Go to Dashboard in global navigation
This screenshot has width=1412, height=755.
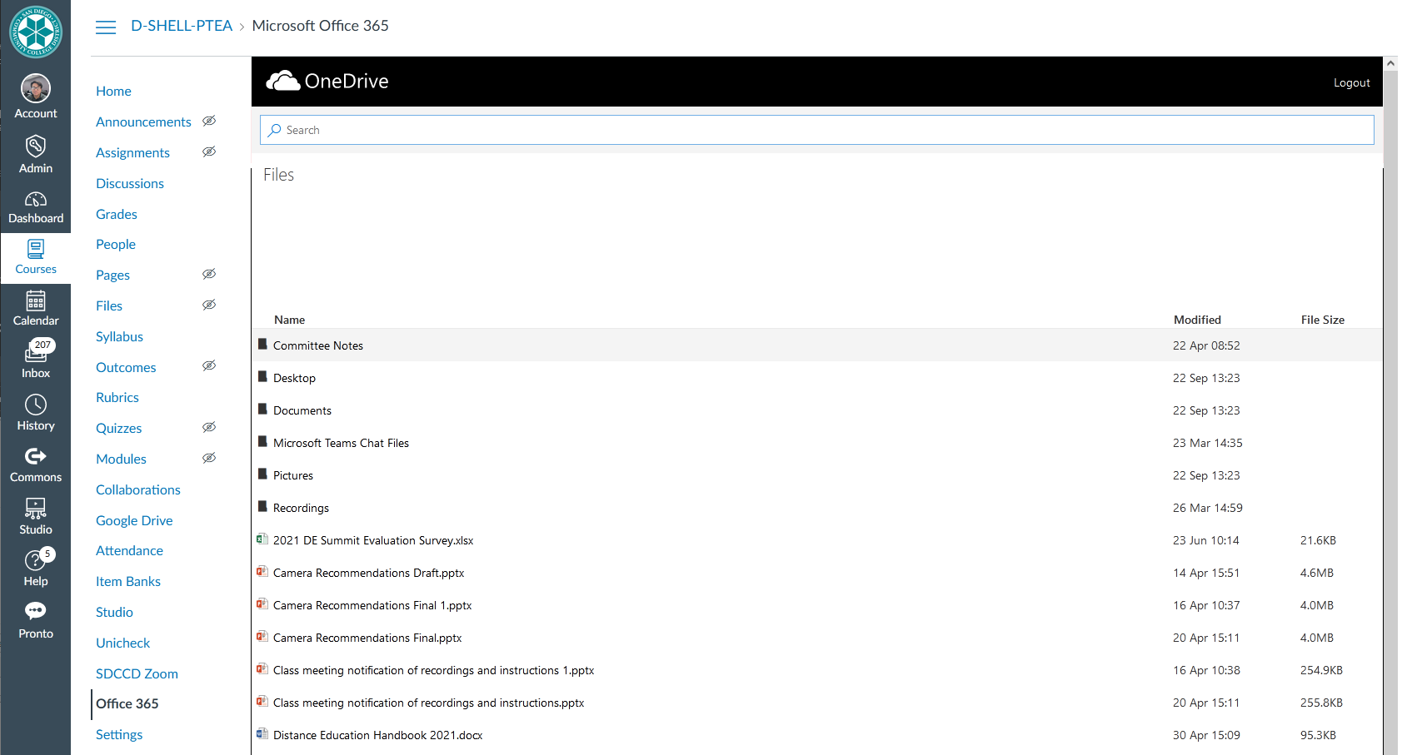coord(36,207)
